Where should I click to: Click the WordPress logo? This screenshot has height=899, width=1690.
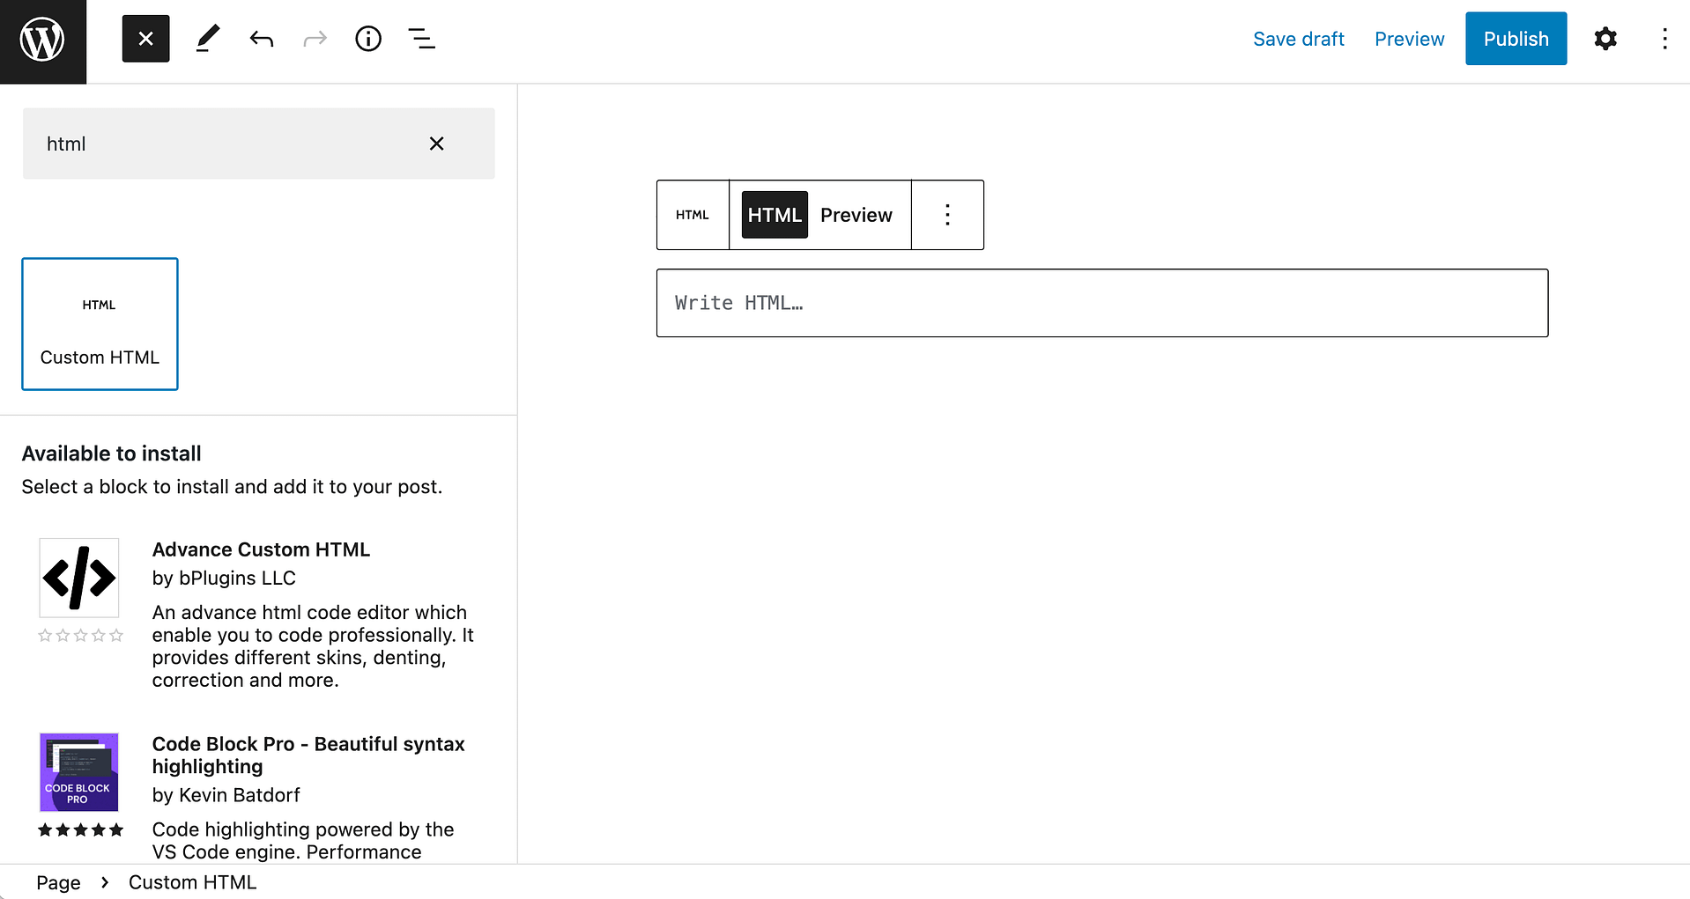click(x=41, y=39)
